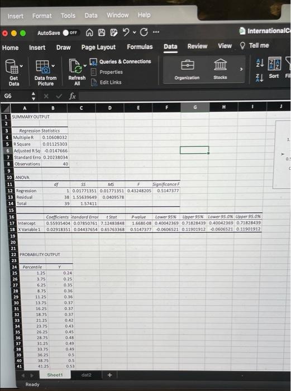Select column G header
Screen dimensions: 291x391
point(195,107)
